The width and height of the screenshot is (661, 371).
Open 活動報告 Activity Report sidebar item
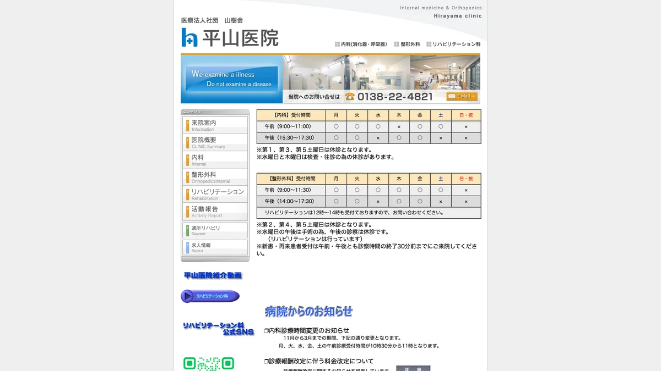(215, 212)
